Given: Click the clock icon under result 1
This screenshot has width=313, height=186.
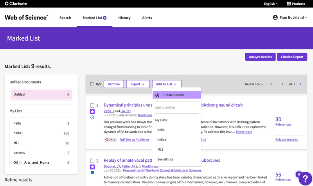Looking at the screenshot, I should pyautogui.click(x=92, y=117).
